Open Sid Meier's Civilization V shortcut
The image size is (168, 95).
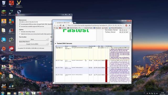[x=19, y=4]
